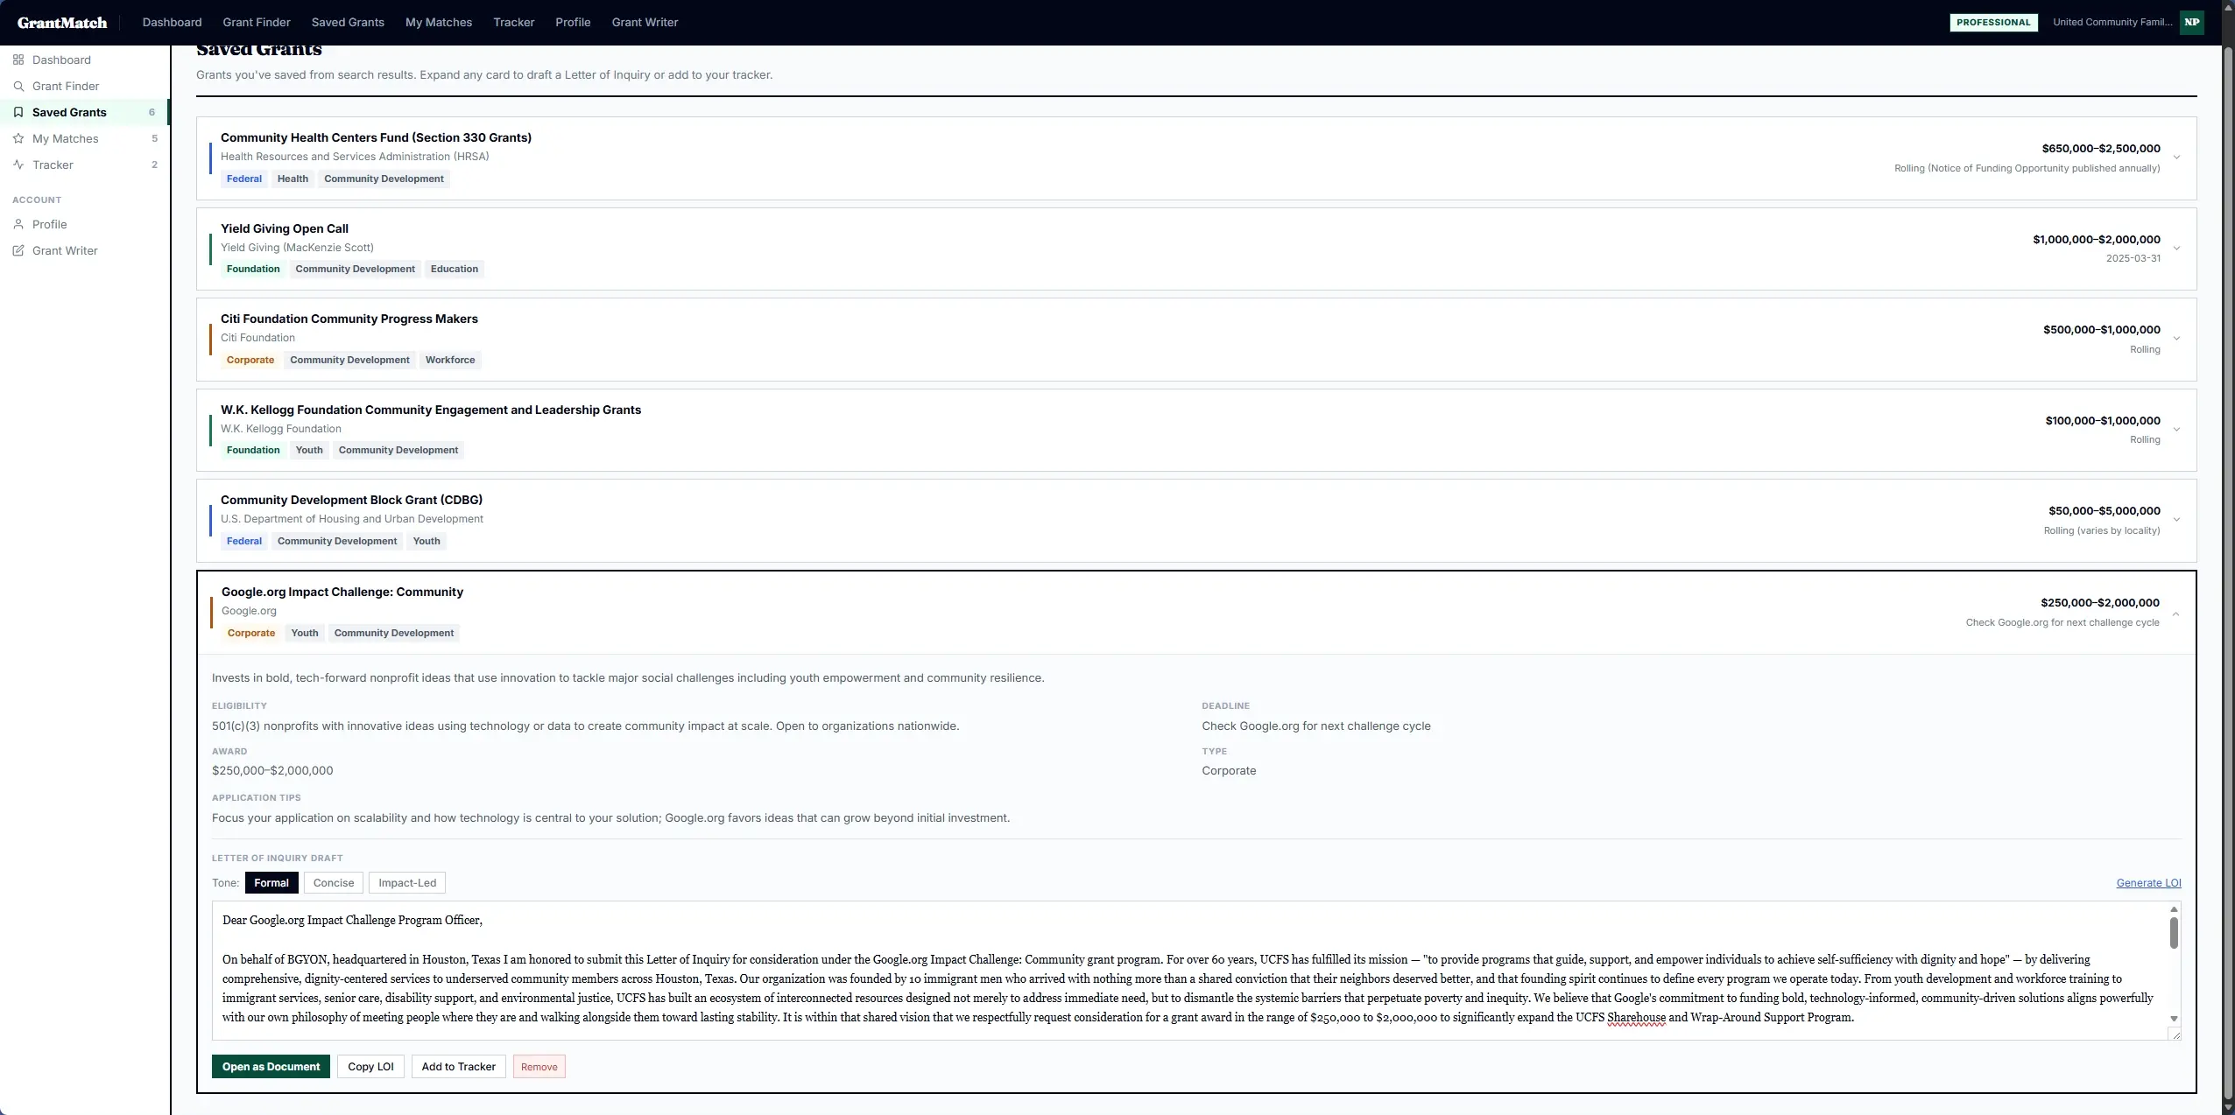2235x1115 pixels.
Task: Click the PROFESSIONAL plan badge
Action: click(1993, 23)
